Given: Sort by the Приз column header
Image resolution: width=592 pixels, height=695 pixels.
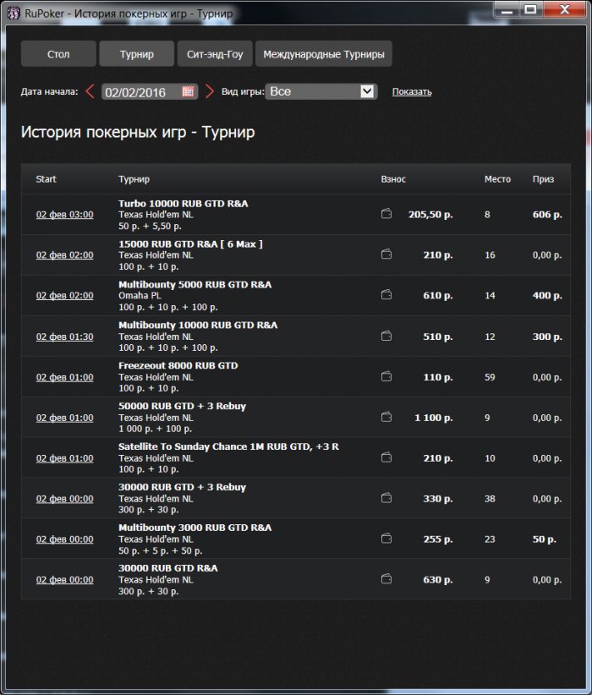Looking at the screenshot, I should [x=543, y=179].
